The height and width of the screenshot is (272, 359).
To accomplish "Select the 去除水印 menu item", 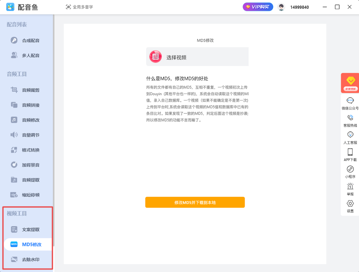I will tap(26, 259).
